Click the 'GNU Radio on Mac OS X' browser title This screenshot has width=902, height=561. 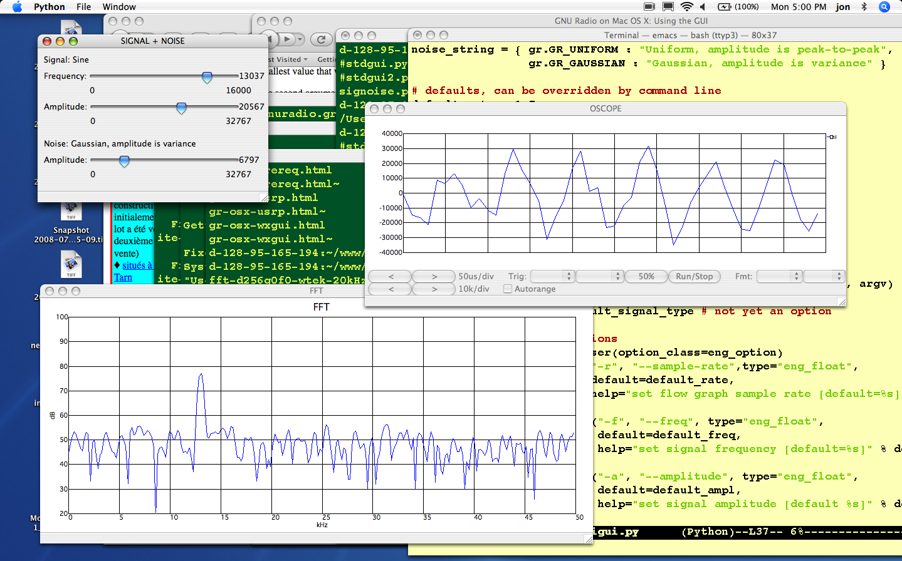(631, 21)
